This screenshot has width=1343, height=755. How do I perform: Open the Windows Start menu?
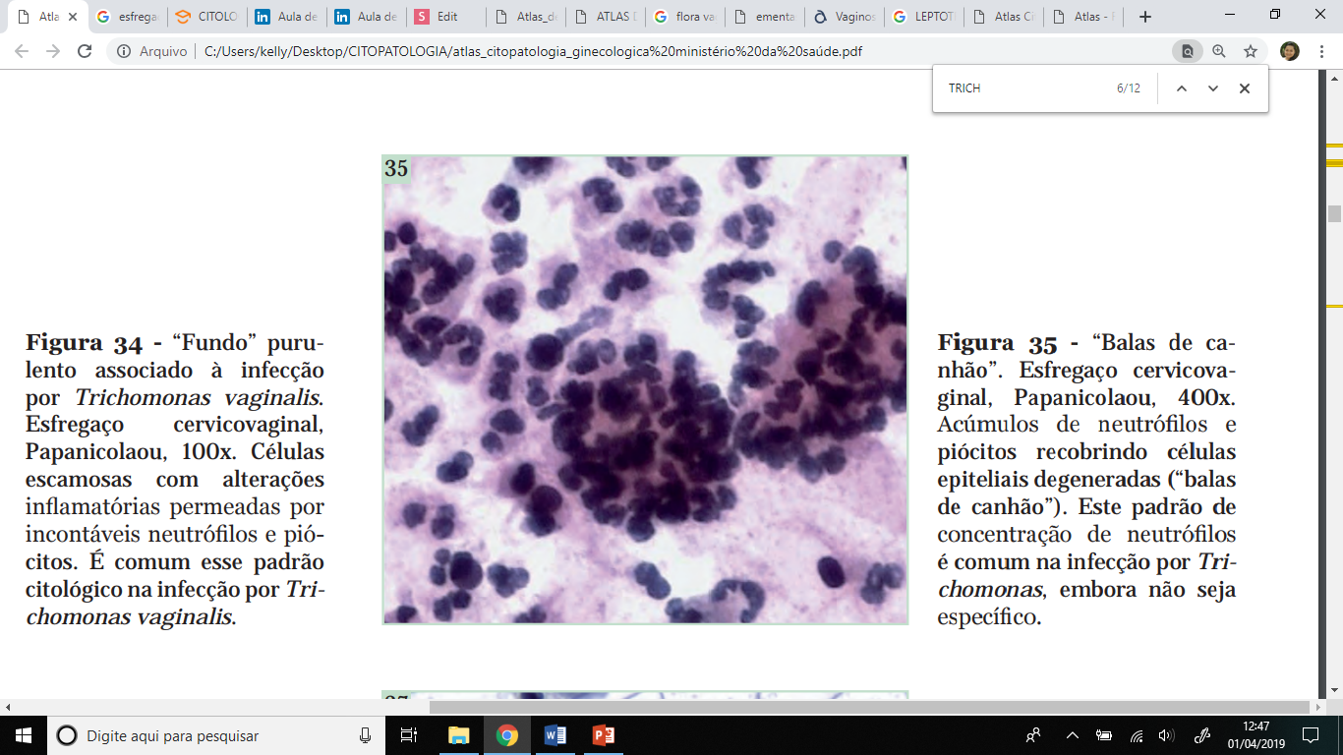coord(23,735)
